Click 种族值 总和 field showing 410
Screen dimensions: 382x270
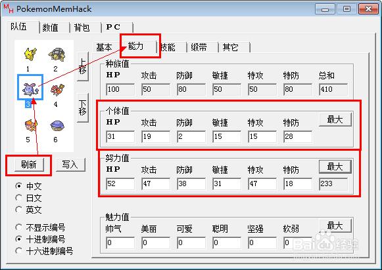[x=333, y=89]
